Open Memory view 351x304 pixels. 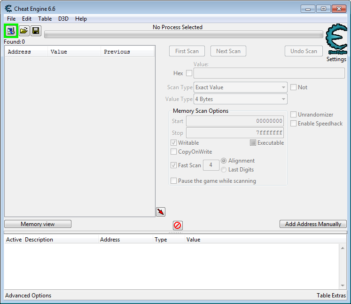tap(38, 224)
